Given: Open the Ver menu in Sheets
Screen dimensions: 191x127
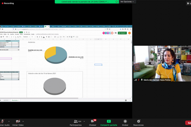Looking at the screenshot, I should coord(8,34).
